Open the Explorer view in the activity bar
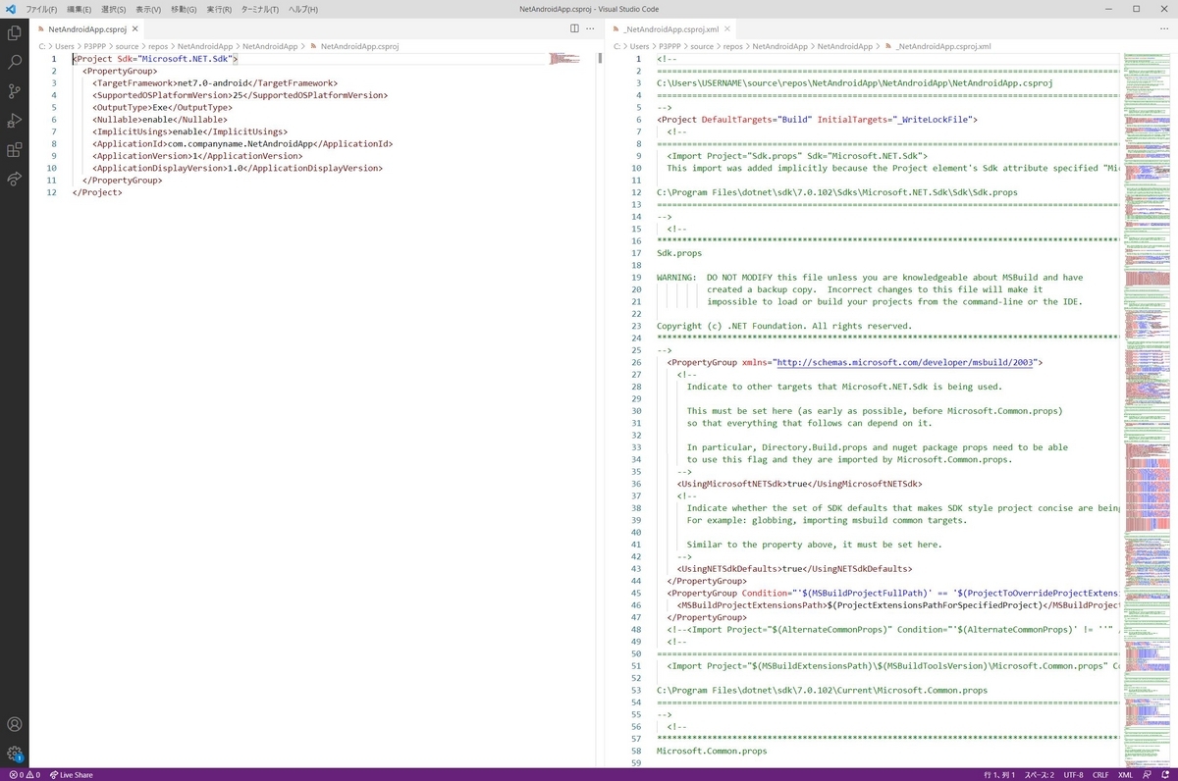Viewport: 1178px width, 781px height. coord(15,32)
